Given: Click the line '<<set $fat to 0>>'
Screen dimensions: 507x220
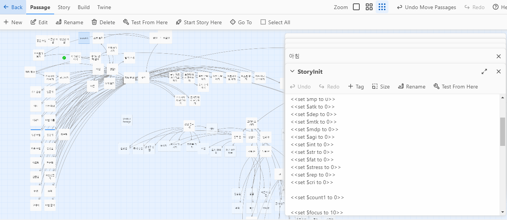Looking at the screenshot, I should point(312,160).
